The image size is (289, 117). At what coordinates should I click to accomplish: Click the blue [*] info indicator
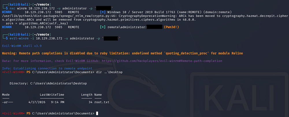102,13
